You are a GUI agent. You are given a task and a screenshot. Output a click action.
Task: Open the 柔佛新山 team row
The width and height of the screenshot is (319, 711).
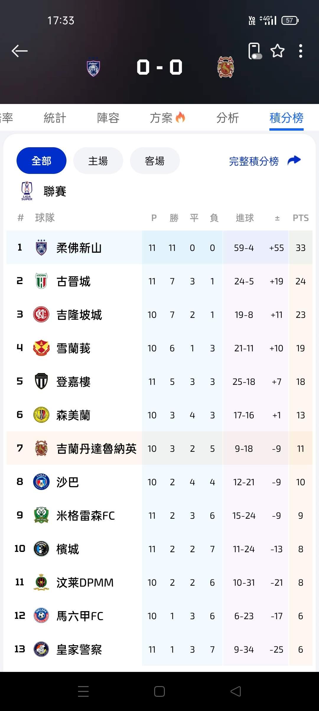[x=79, y=248]
